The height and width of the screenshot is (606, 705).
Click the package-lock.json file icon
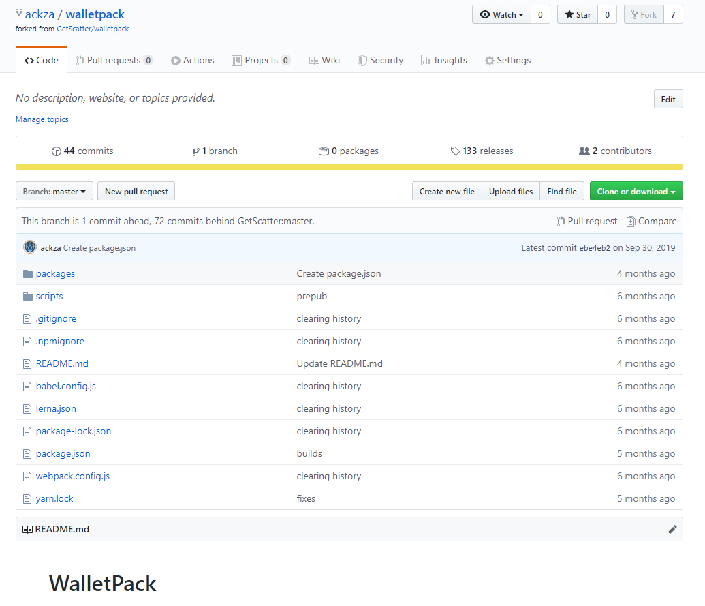coord(27,431)
